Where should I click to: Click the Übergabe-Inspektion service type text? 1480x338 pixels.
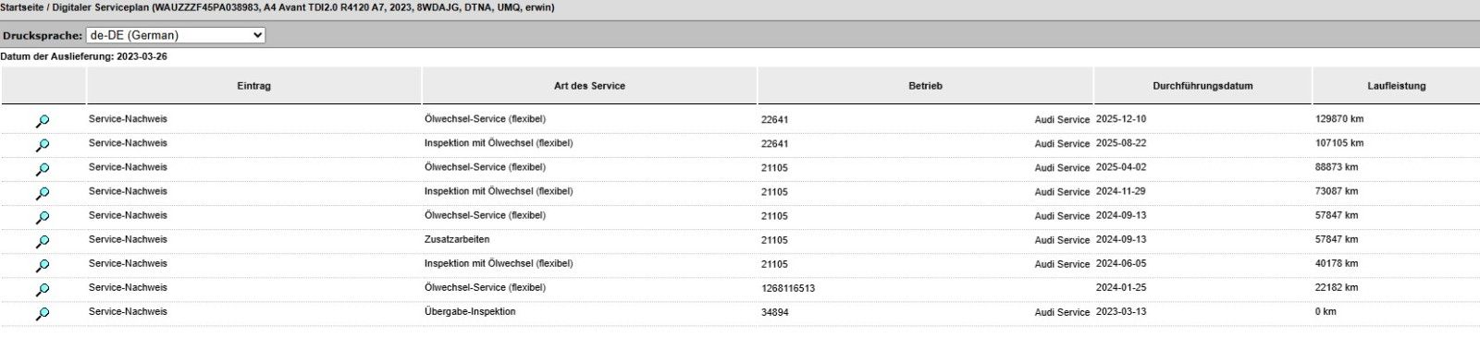click(x=470, y=311)
